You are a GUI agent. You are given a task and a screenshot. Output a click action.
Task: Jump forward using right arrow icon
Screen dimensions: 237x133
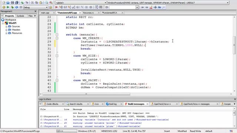[147, 7]
